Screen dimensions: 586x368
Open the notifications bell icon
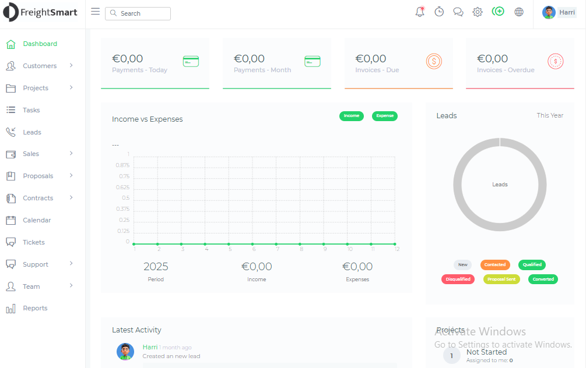(x=420, y=12)
